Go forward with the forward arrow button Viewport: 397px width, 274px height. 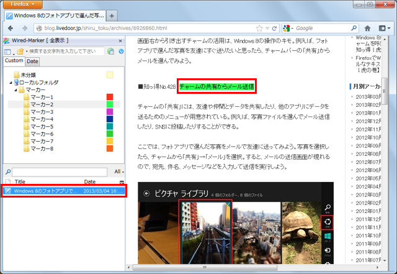point(25,28)
